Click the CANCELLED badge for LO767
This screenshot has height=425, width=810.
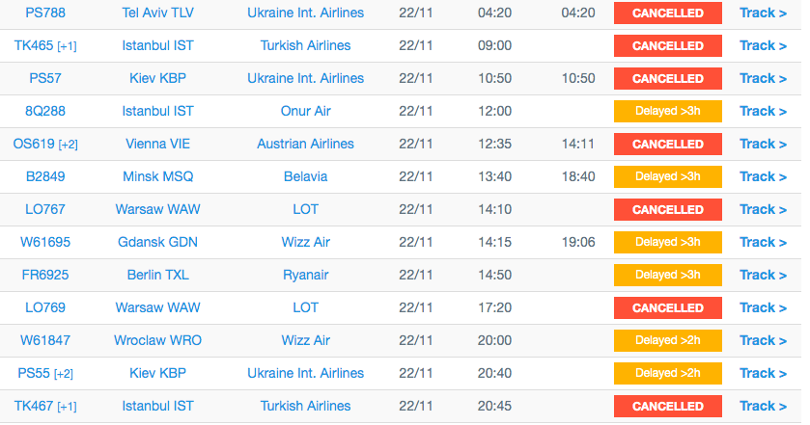(x=667, y=209)
